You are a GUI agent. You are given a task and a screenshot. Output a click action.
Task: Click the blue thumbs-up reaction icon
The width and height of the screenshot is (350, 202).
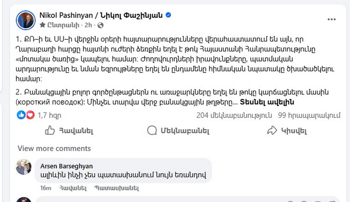[21, 115]
